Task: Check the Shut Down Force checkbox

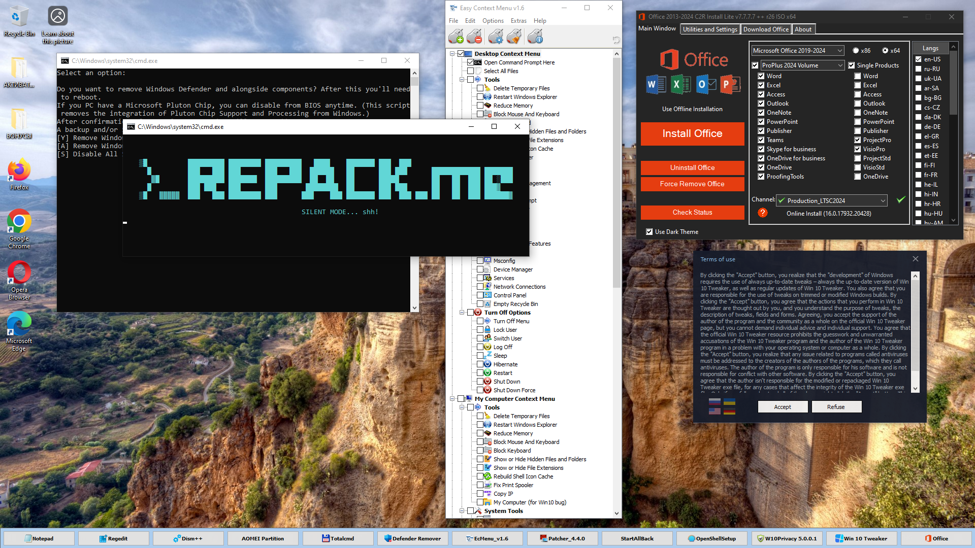Action: tap(480, 390)
